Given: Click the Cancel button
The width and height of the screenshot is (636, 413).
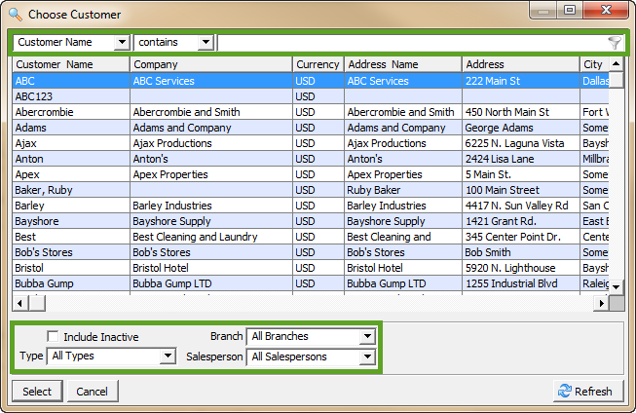Looking at the screenshot, I should point(93,391).
